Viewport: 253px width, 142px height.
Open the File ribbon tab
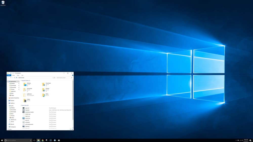[9, 75]
